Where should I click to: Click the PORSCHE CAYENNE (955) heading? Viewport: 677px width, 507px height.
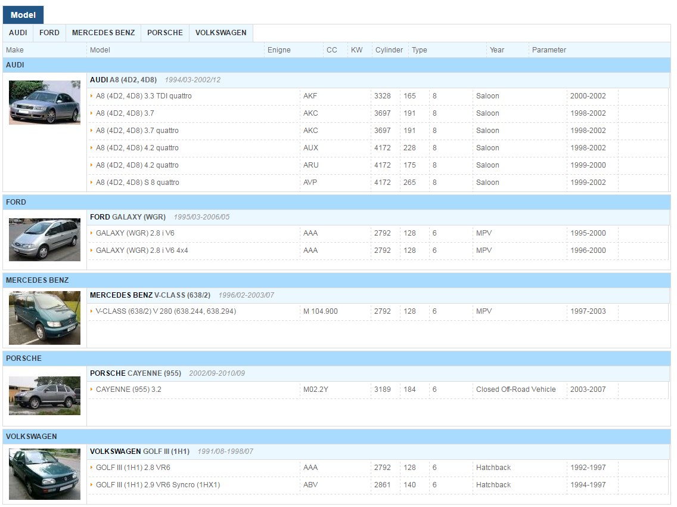tap(135, 373)
